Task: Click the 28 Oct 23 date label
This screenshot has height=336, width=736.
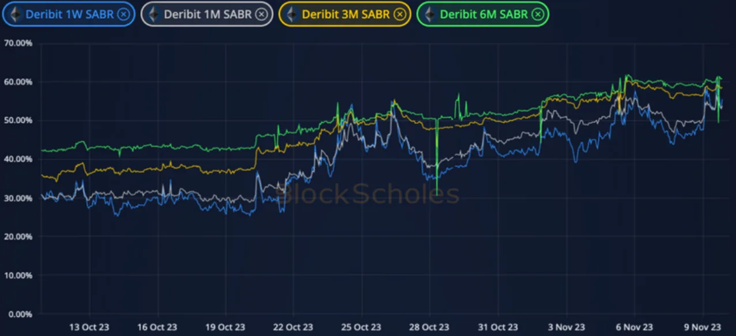Action: (x=429, y=327)
